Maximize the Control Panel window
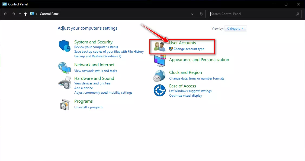305x161 pixels. point(286,4)
